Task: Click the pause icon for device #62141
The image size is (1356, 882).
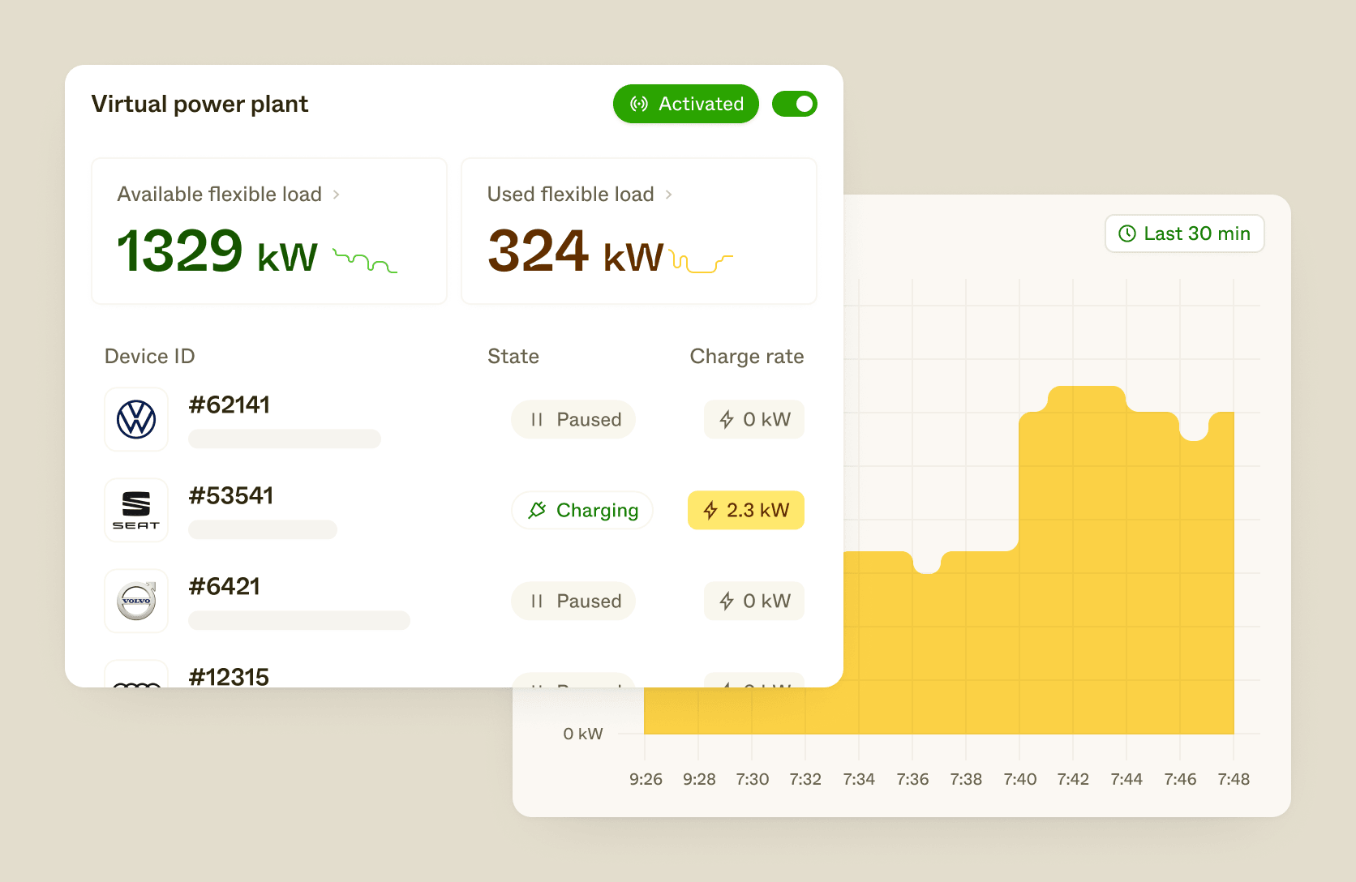Action: tap(536, 419)
